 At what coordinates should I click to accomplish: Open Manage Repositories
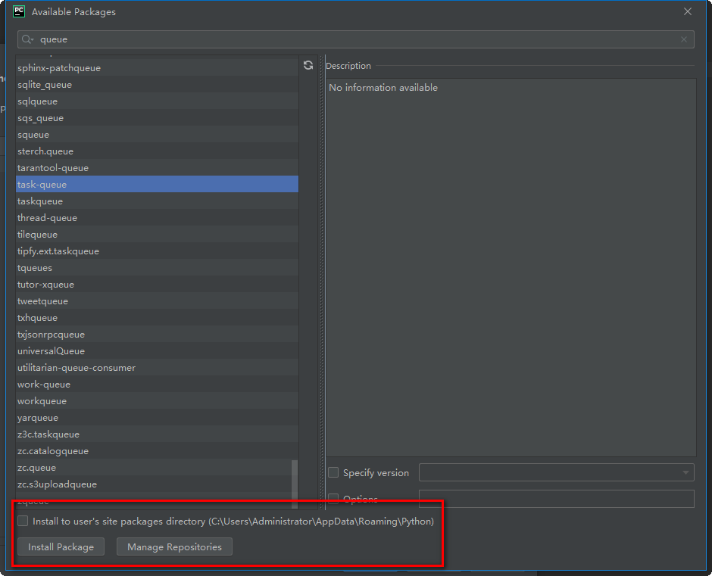(174, 546)
